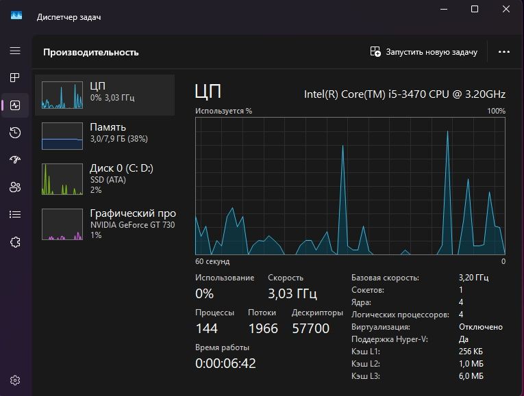The height and width of the screenshot is (396, 524).
Task: Open the hamburger navigation menu
Action: [15, 51]
